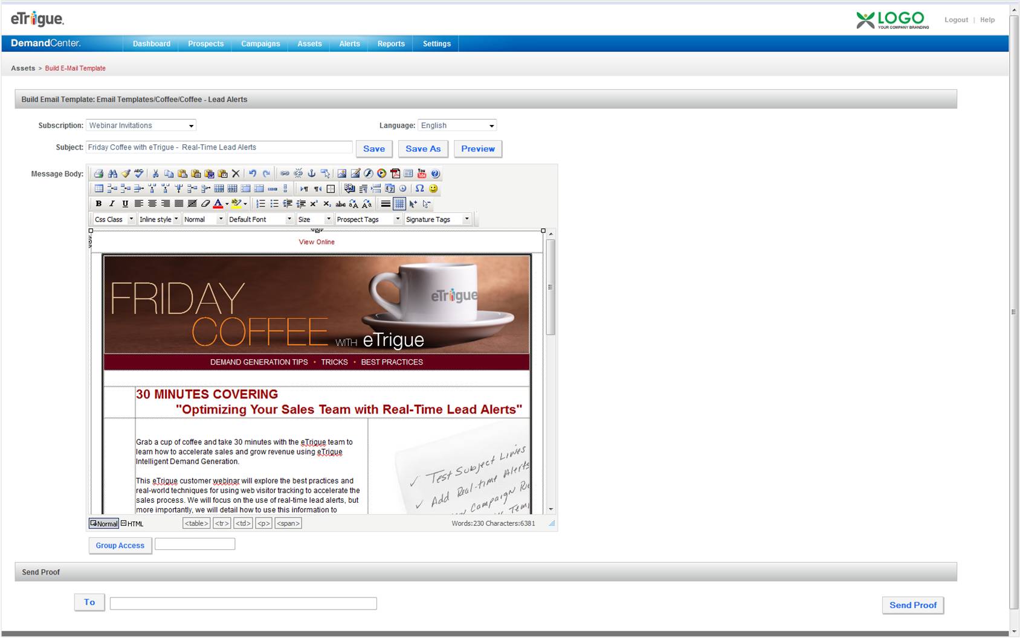Insert a hyperlink with the chain icon
The width and height of the screenshot is (1020, 638).
[x=285, y=174]
